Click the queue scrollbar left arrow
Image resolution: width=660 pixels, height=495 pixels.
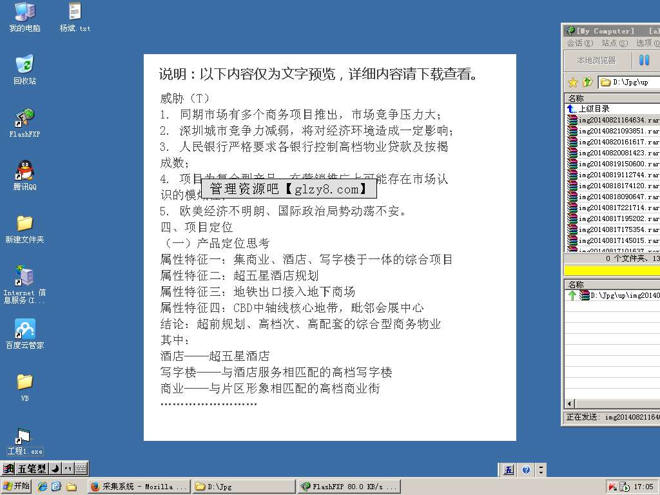tap(570, 403)
